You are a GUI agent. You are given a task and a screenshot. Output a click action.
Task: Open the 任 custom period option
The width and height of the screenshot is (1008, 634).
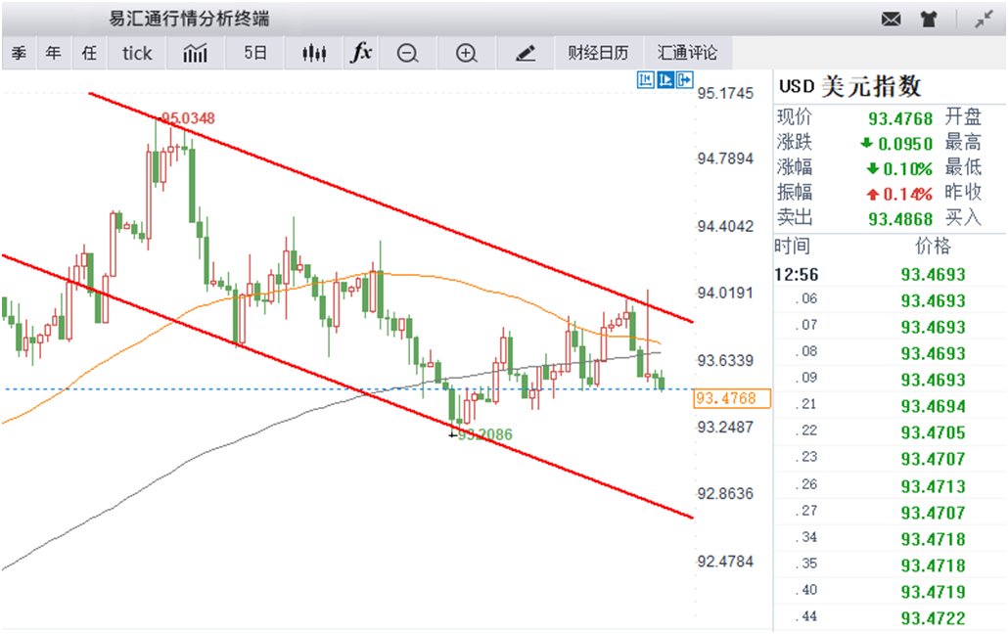pos(89,54)
